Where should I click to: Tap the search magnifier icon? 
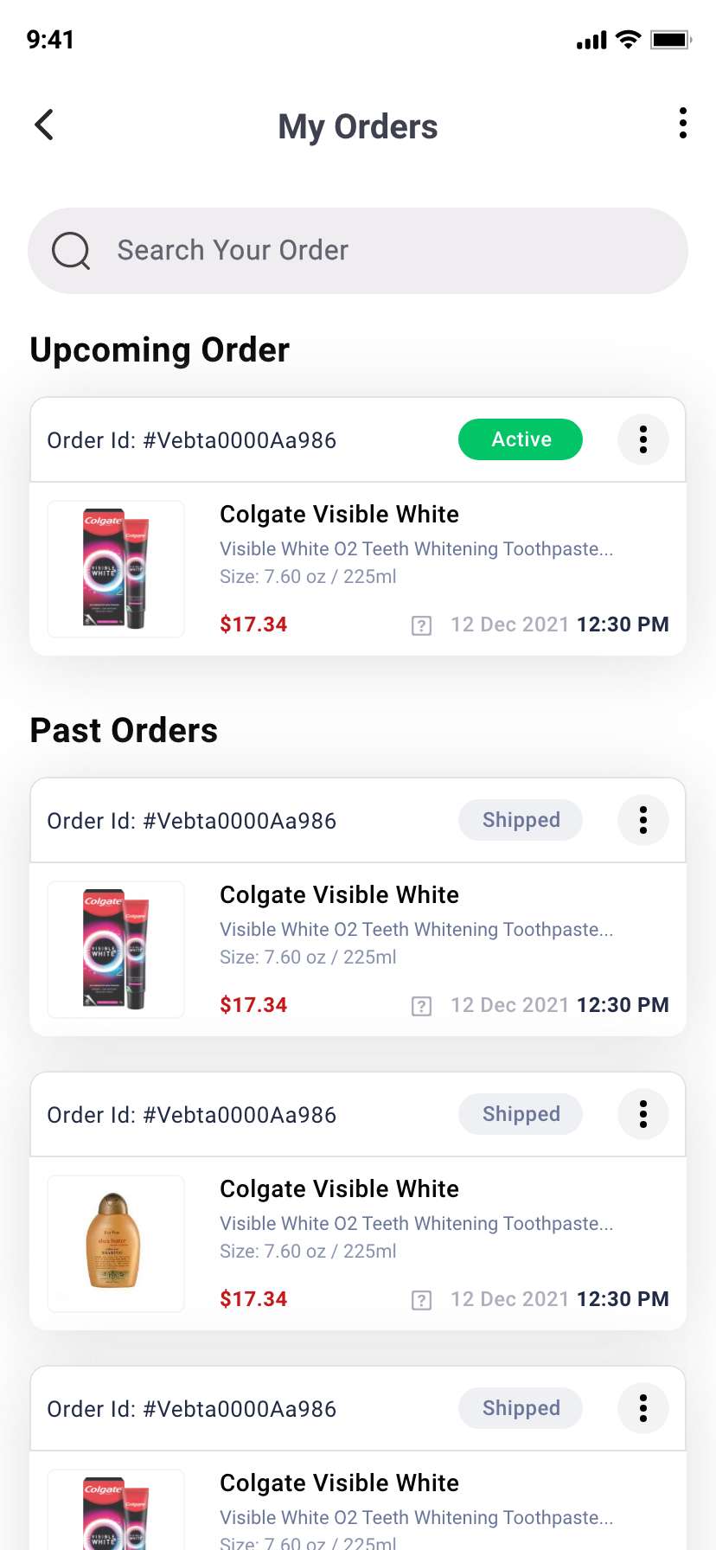pos(71,251)
